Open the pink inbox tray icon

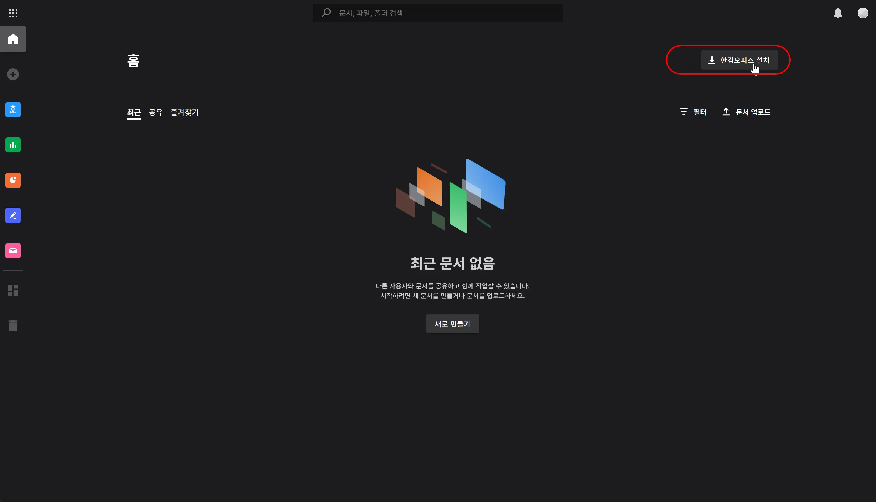point(13,251)
